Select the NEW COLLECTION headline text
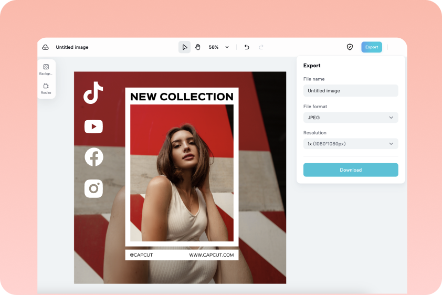Screen dimensions: 442x295 click(182, 97)
